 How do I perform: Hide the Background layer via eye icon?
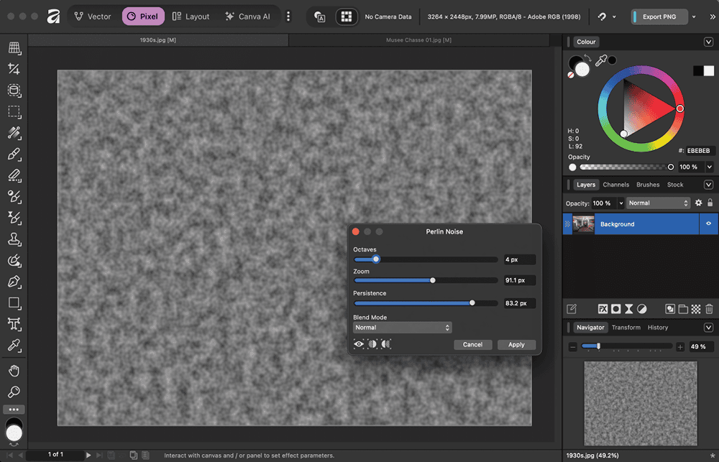tap(708, 224)
